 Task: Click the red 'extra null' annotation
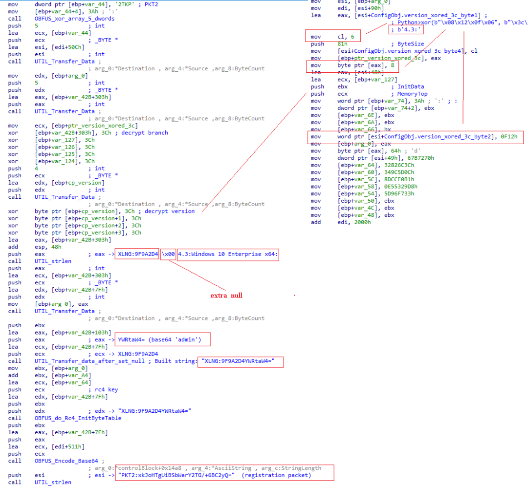coord(227,296)
